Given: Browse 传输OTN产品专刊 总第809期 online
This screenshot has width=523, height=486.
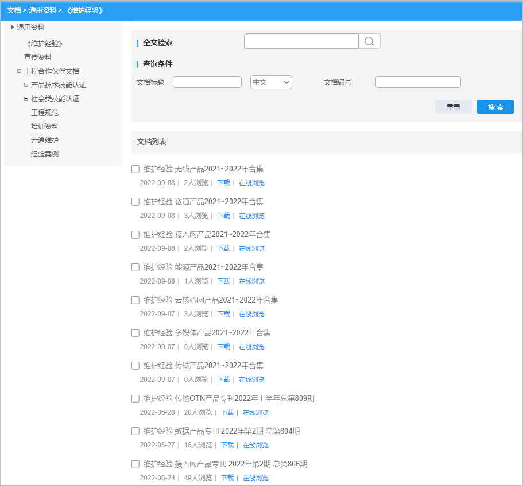Looking at the screenshot, I should click(255, 412).
